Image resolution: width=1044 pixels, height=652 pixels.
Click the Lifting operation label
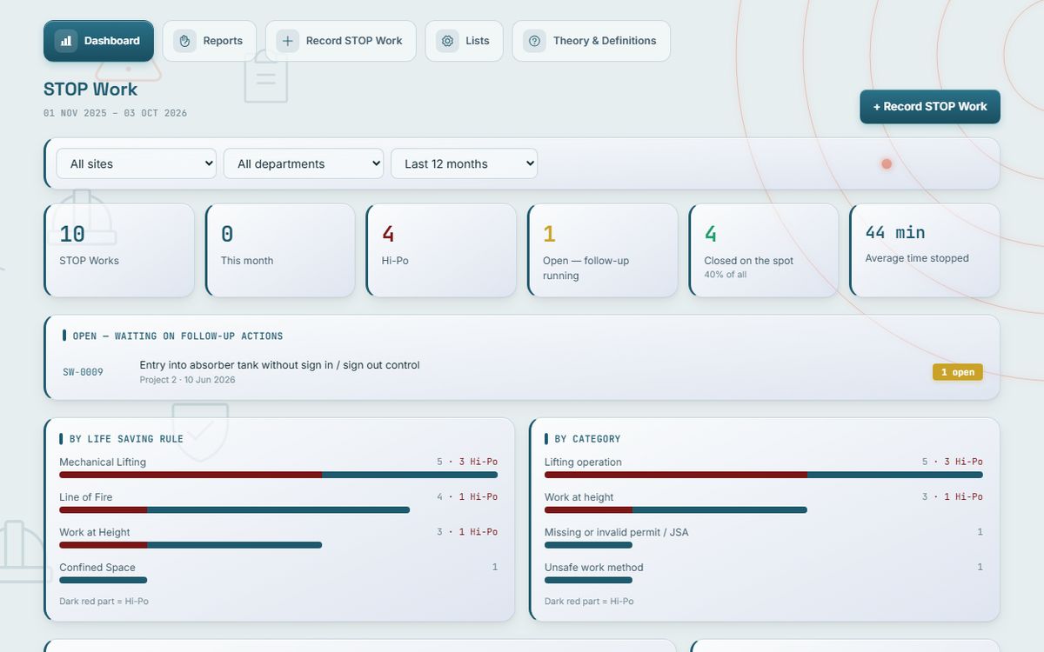pos(583,462)
